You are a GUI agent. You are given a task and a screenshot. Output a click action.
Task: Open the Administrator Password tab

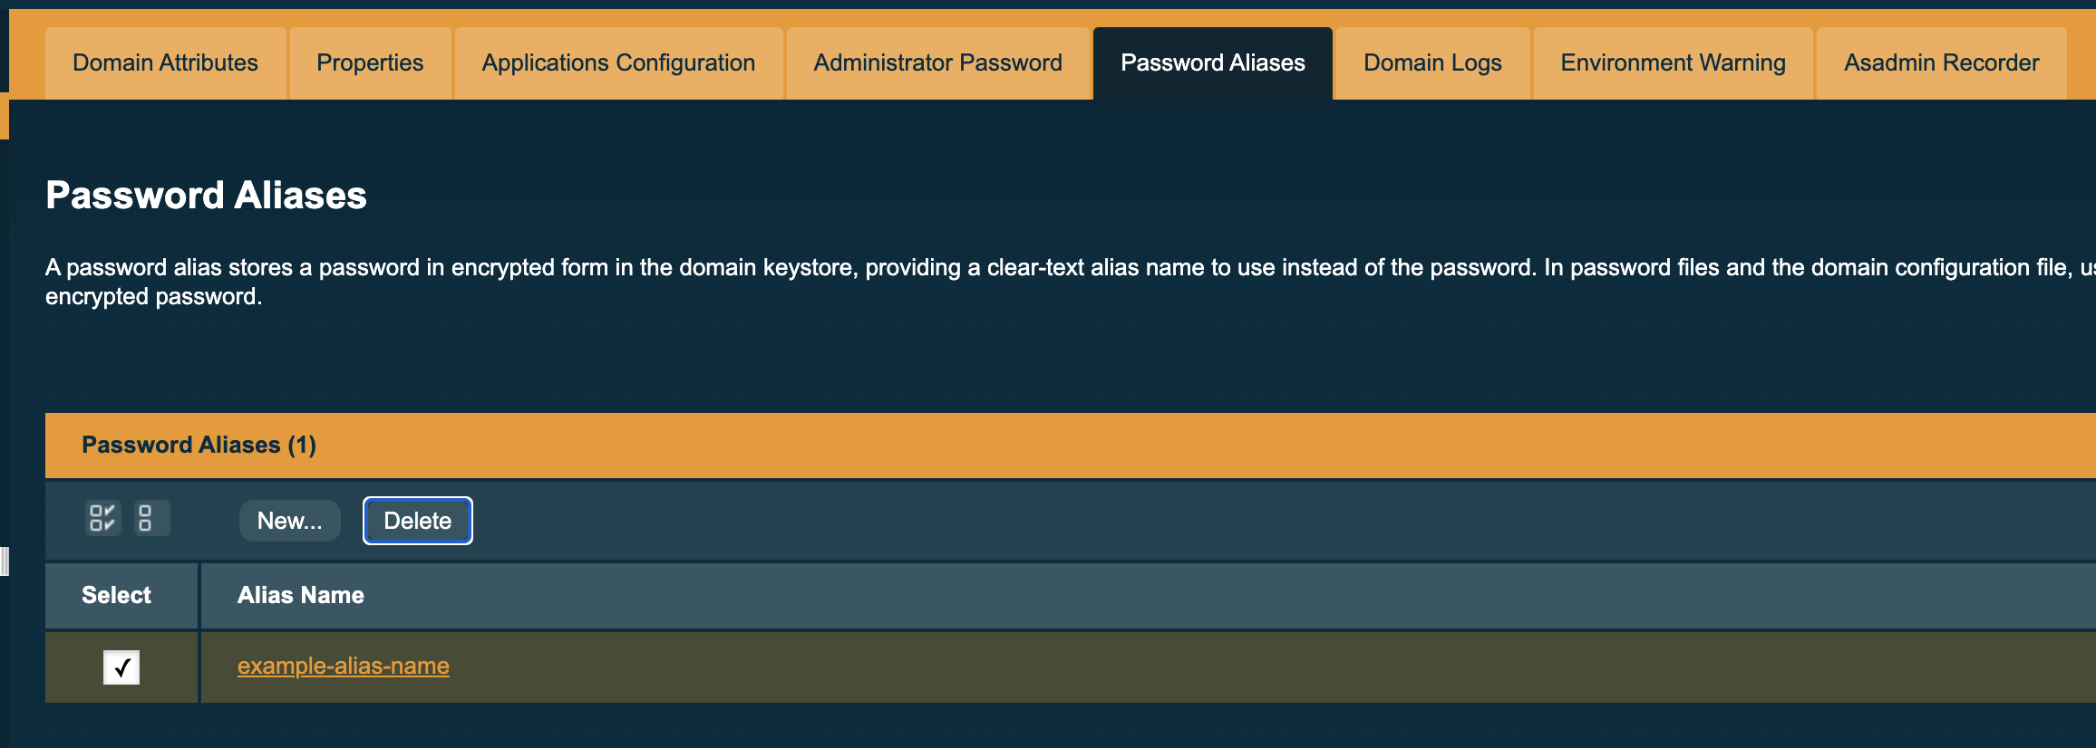pyautogui.click(x=937, y=62)
